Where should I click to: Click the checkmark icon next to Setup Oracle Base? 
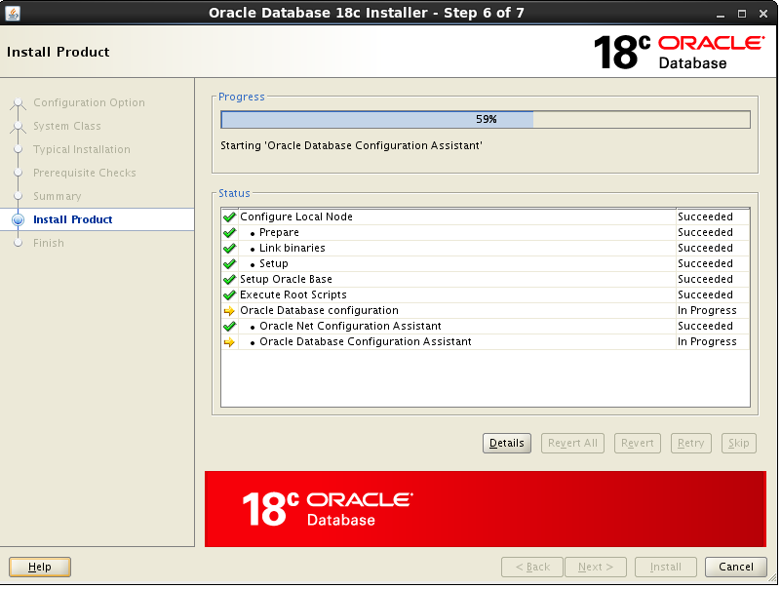[229, 279]
